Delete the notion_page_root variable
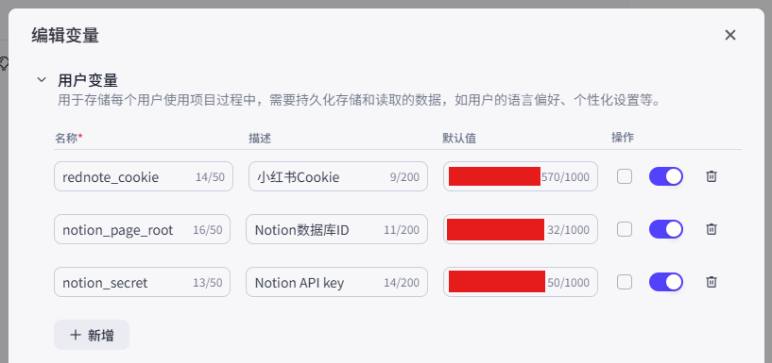 point(711,229)
